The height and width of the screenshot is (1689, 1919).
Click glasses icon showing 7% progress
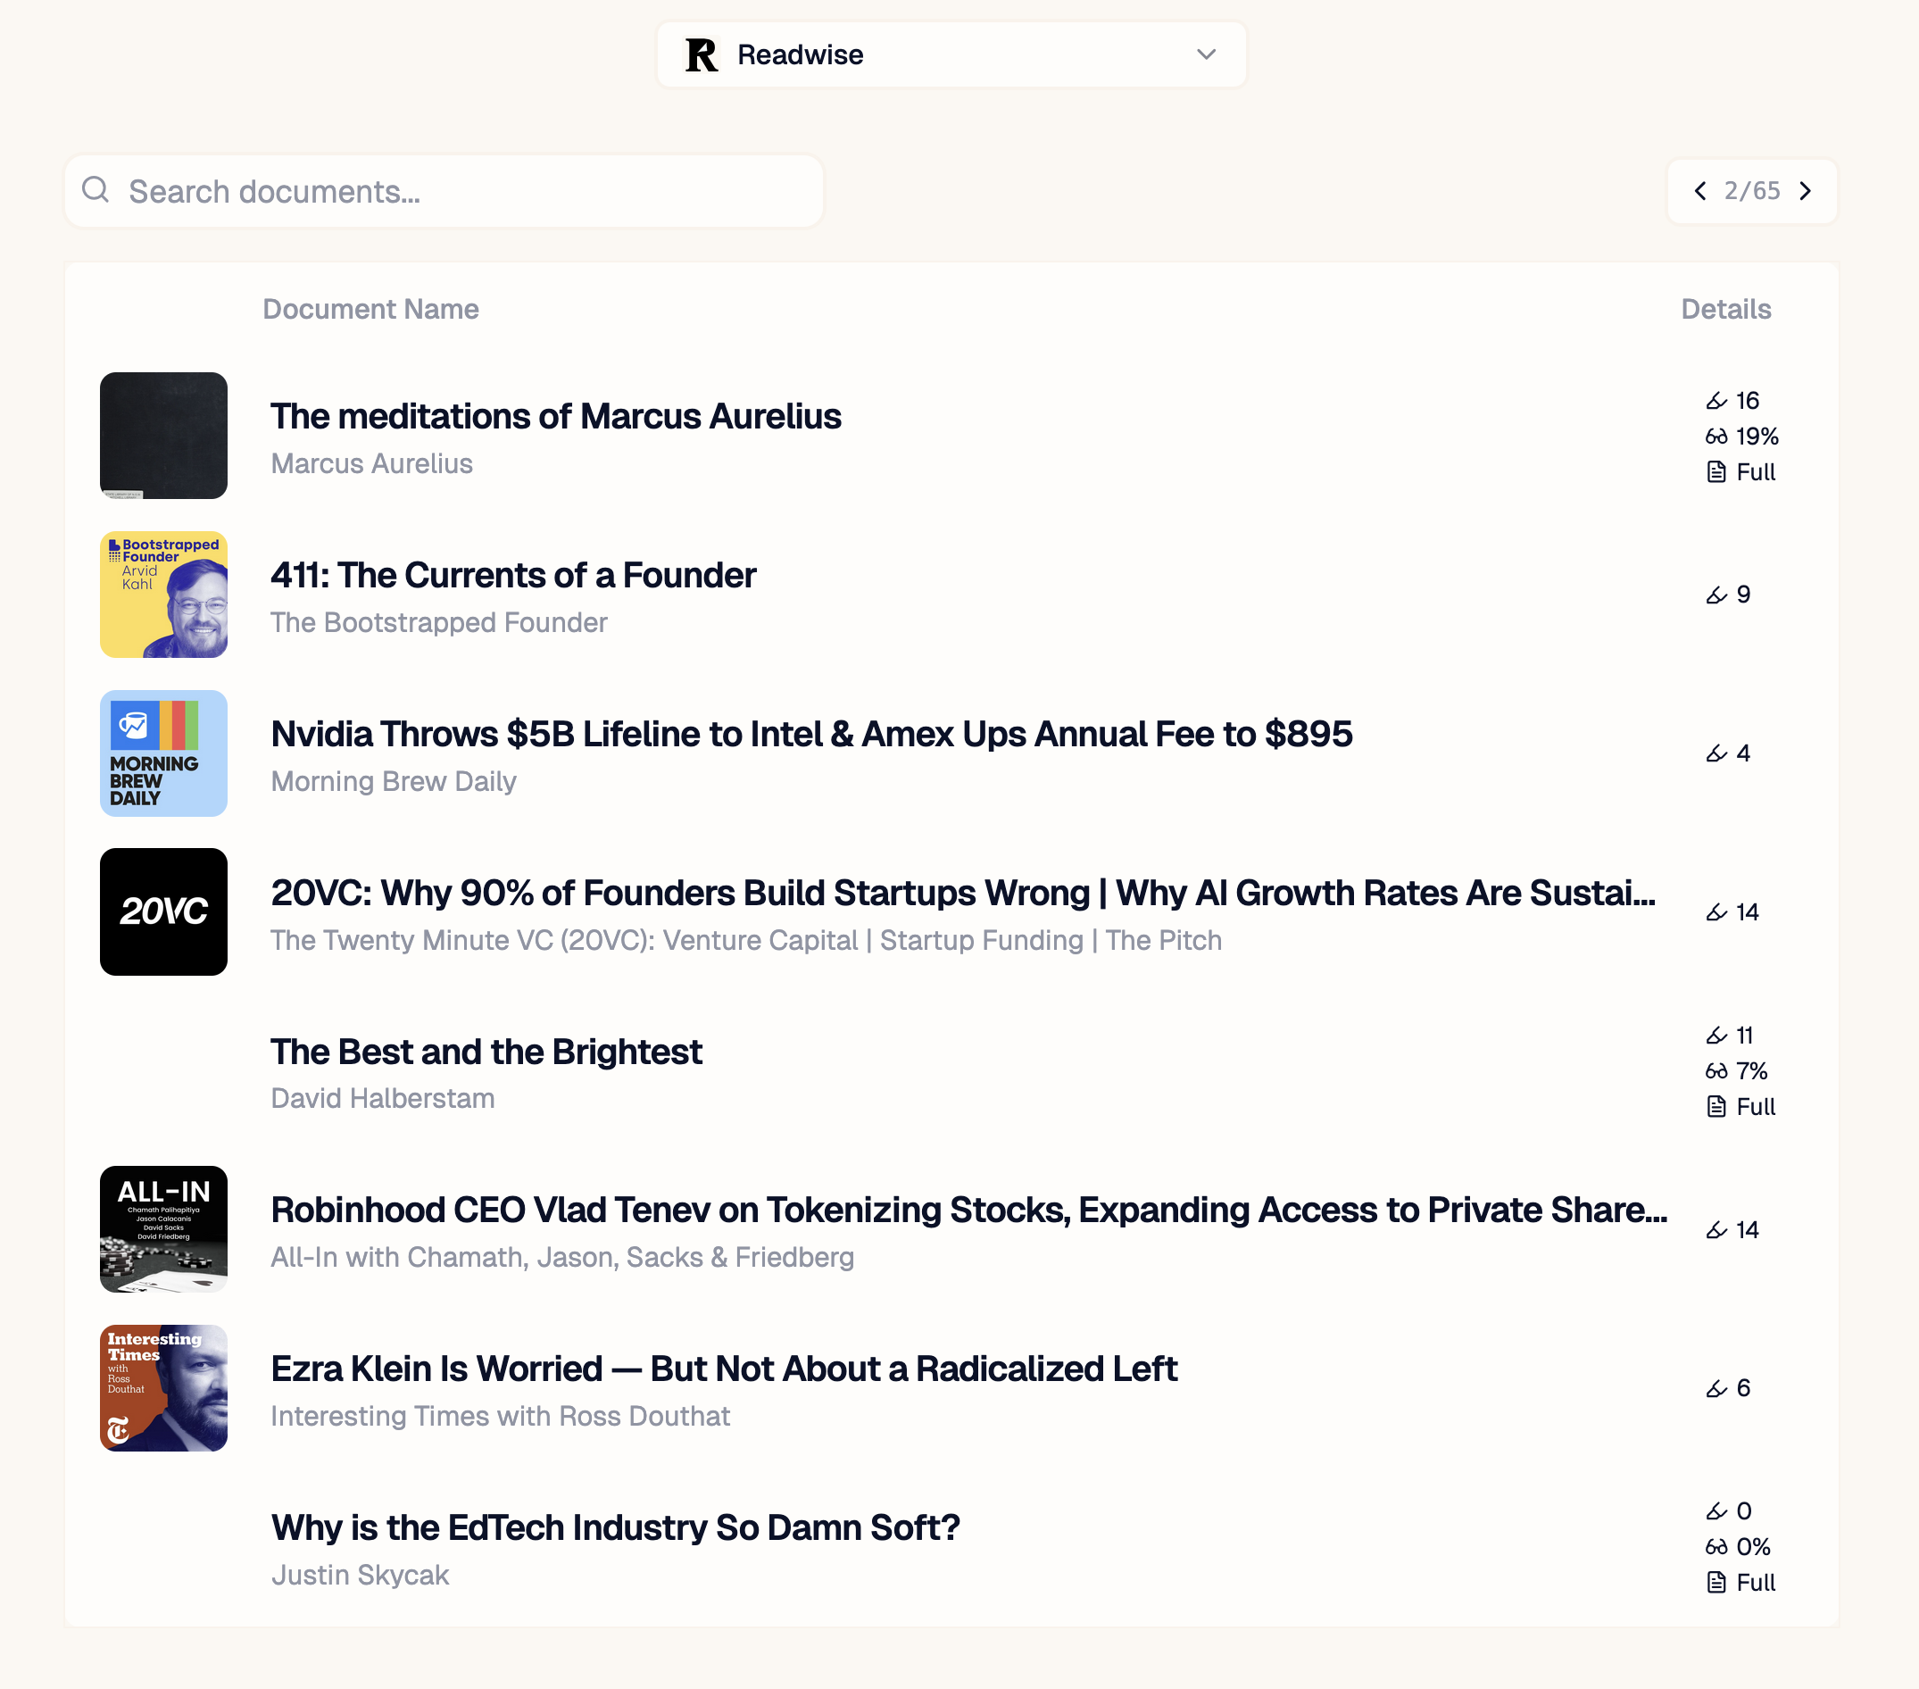(1716, 1071)
